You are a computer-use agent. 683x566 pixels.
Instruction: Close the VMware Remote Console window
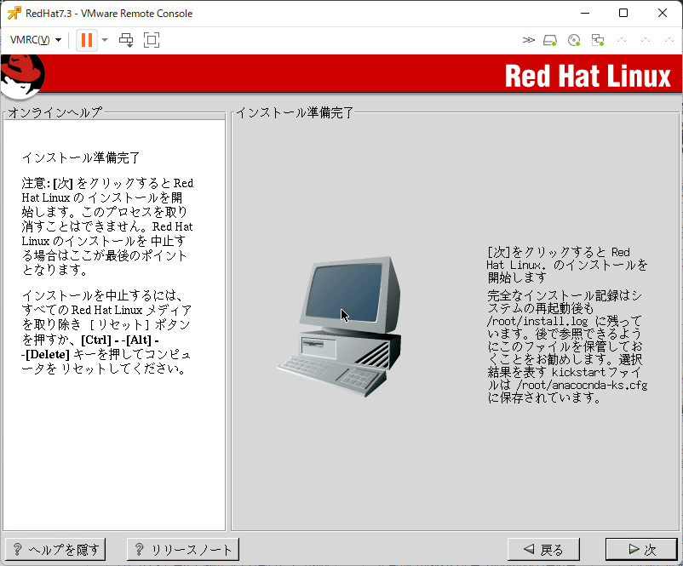click(662, 13)
